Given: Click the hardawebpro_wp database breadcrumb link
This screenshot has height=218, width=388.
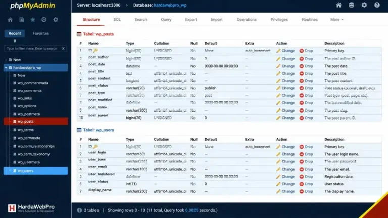Looking at the screenshot, I should (170, 5).
